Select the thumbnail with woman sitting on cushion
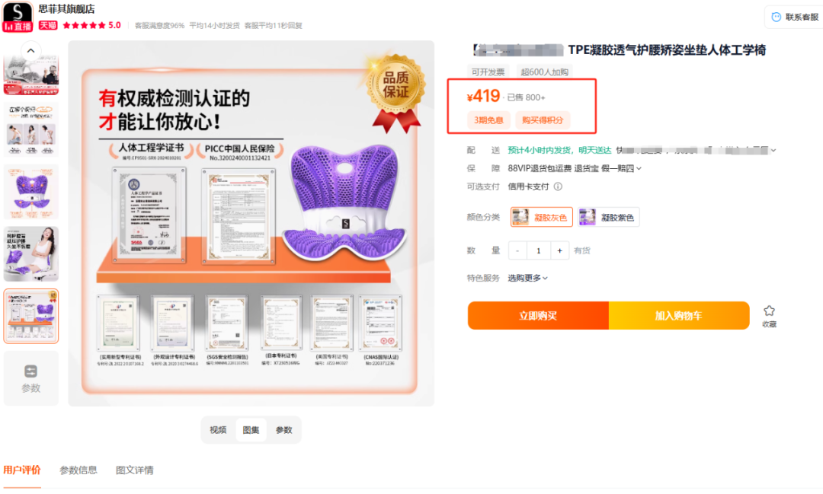823x494 pixels. [31, 253]
